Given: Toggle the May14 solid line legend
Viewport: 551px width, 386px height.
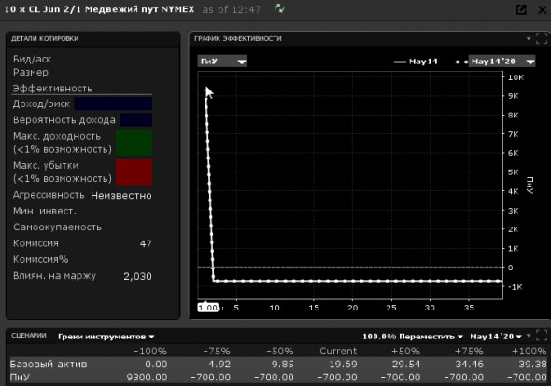Looking at the screenshot, I should click(x=416, y=62).
